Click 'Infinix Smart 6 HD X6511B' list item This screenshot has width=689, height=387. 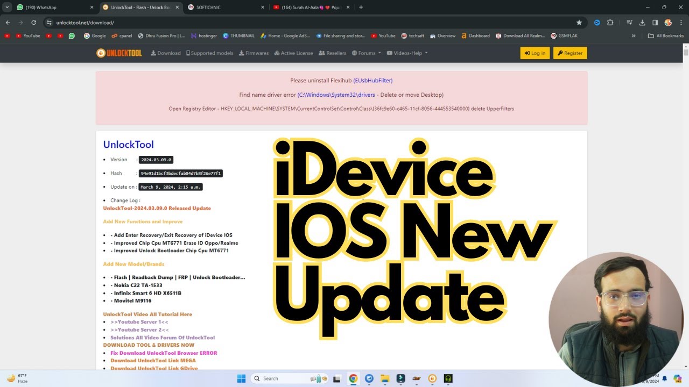coord(146,293)
